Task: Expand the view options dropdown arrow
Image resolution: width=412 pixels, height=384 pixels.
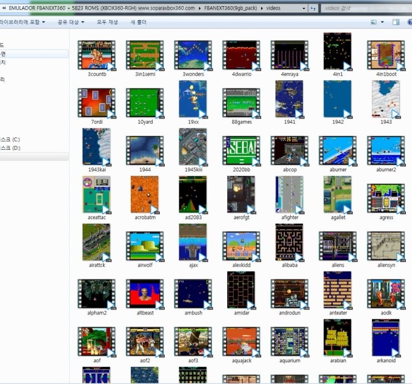Action: 382,22
